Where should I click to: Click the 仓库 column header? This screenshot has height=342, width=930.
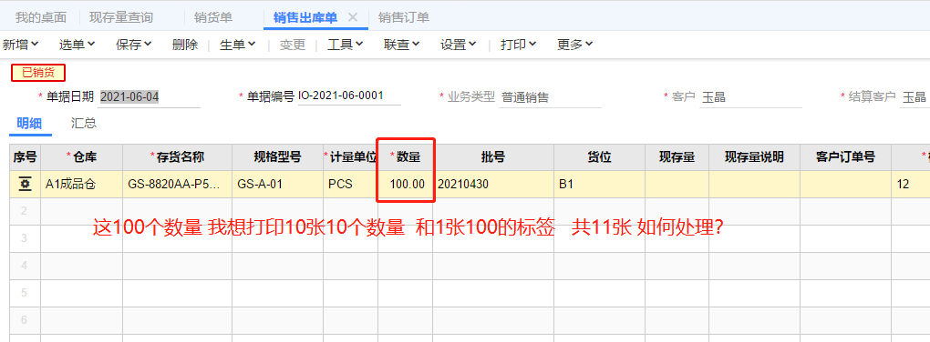tap(81, 156)
